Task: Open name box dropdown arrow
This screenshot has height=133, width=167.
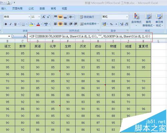Action: point(9,36)
